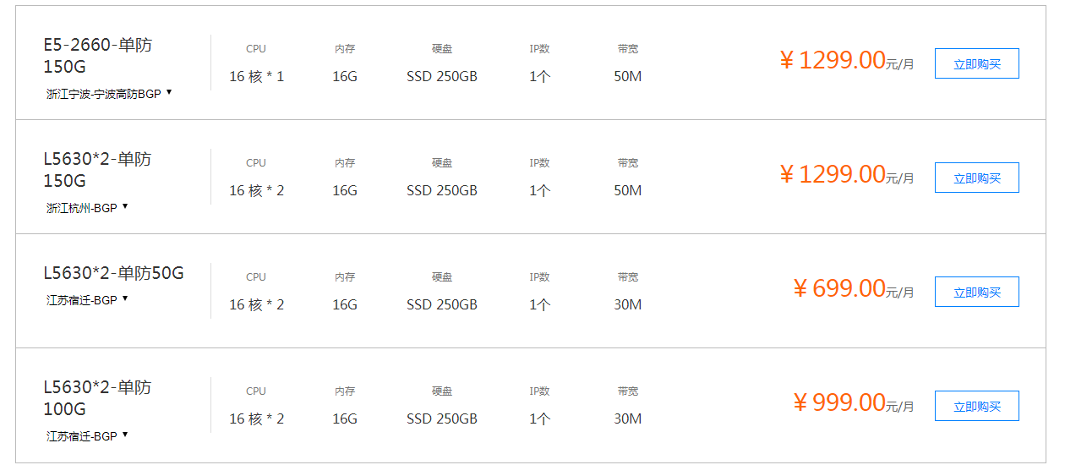The height and width of the screenshot is (465, 1065).
Task: Purchase the ¥999.00 L5630*2 100G server
Action: click(976, 406)
